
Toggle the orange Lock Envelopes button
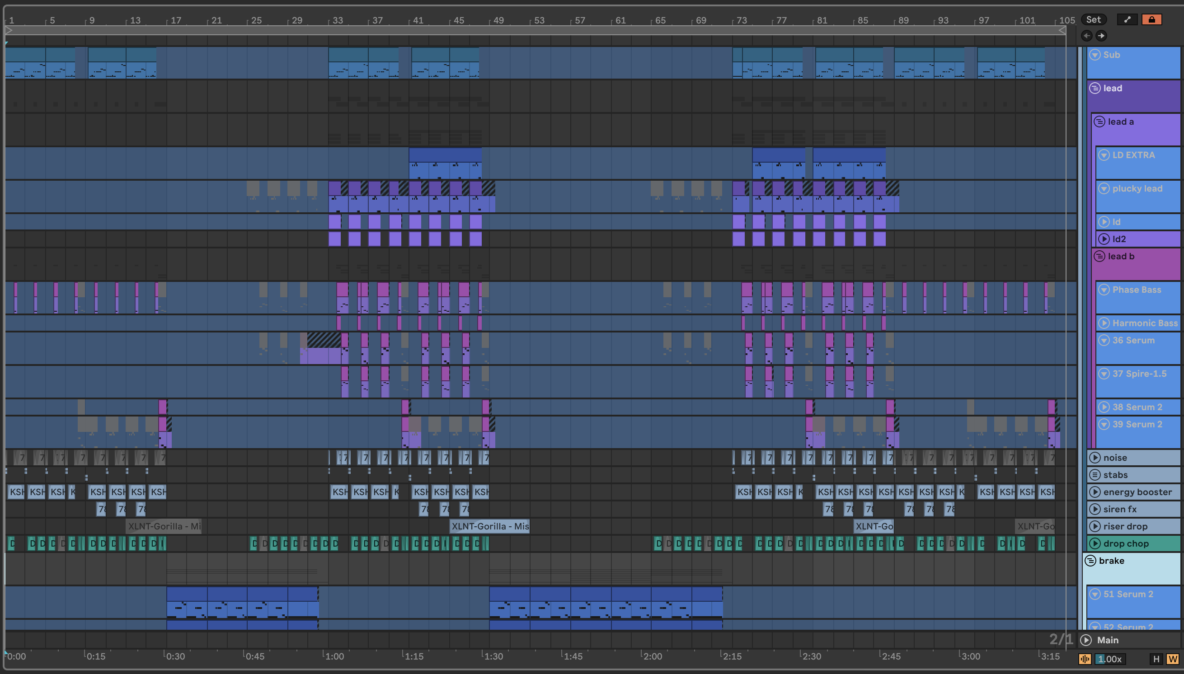(1151, 19)
